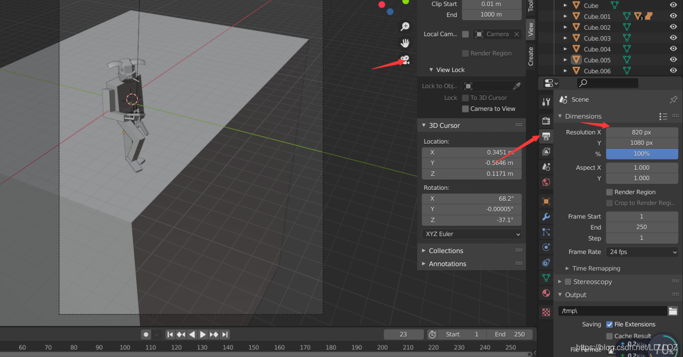The image size is (683, 357).
Task: Jump to the next keyframe
Action: tap(214, 334)
